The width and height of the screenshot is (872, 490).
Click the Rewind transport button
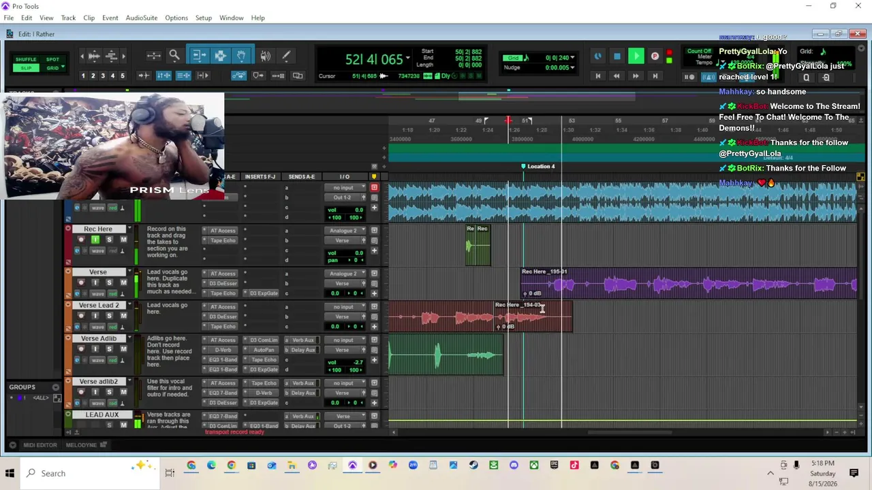[617, 76]
